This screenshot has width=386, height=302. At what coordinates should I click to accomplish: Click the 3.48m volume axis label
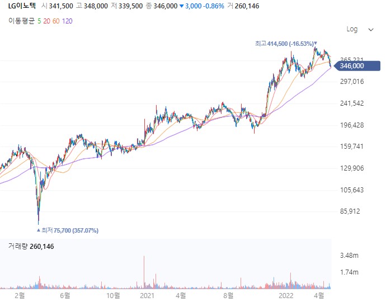[349, 256]
